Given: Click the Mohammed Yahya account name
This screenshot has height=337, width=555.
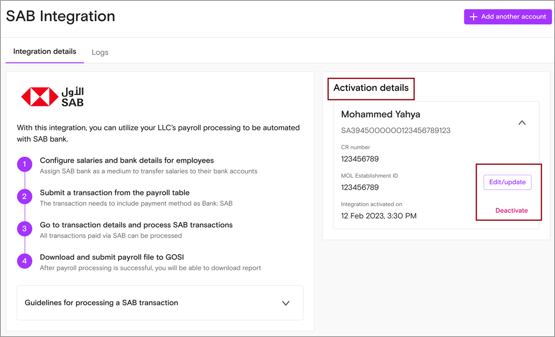Looking at the screenshot, I should pyautogui.click(x=380, y=114).
